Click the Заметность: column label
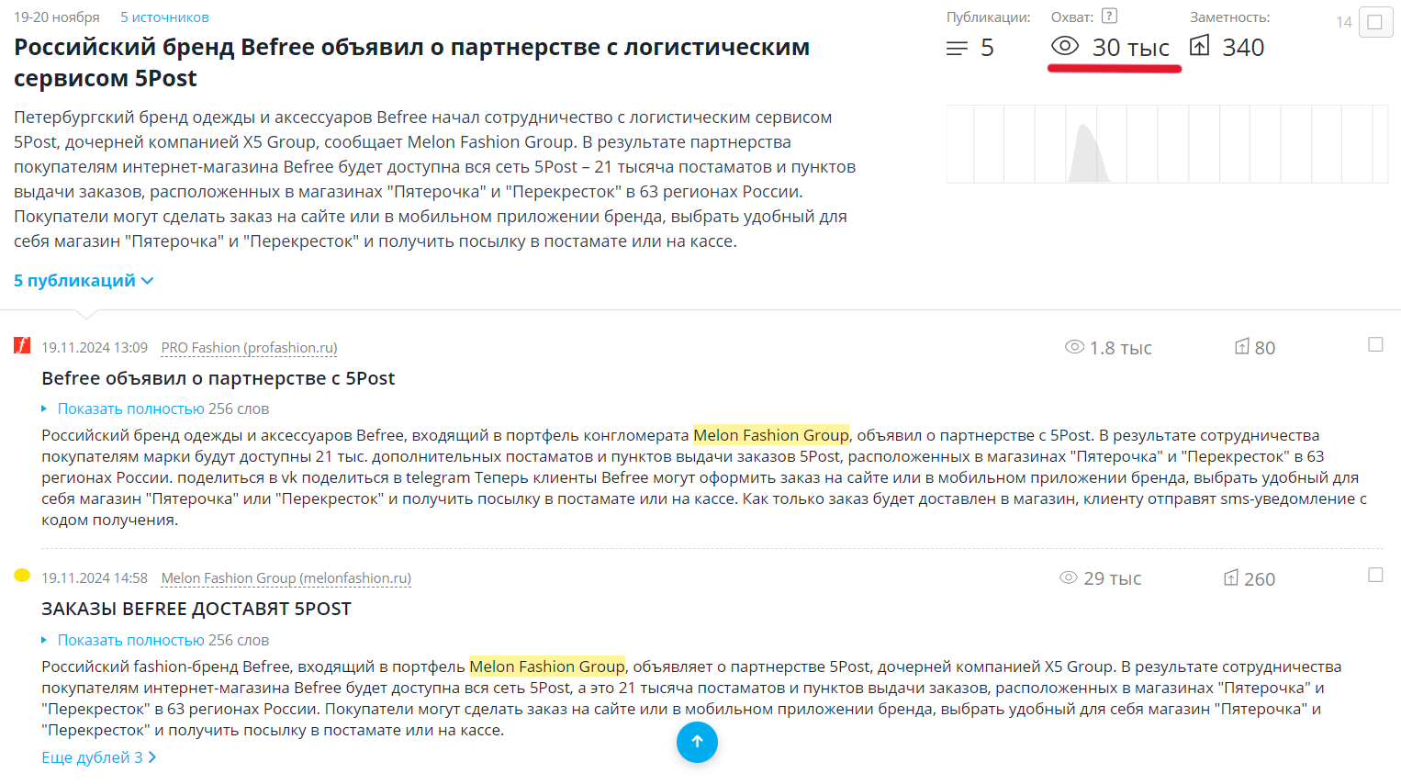The width and height of the screenshot is (1401, 784). 1230,17
